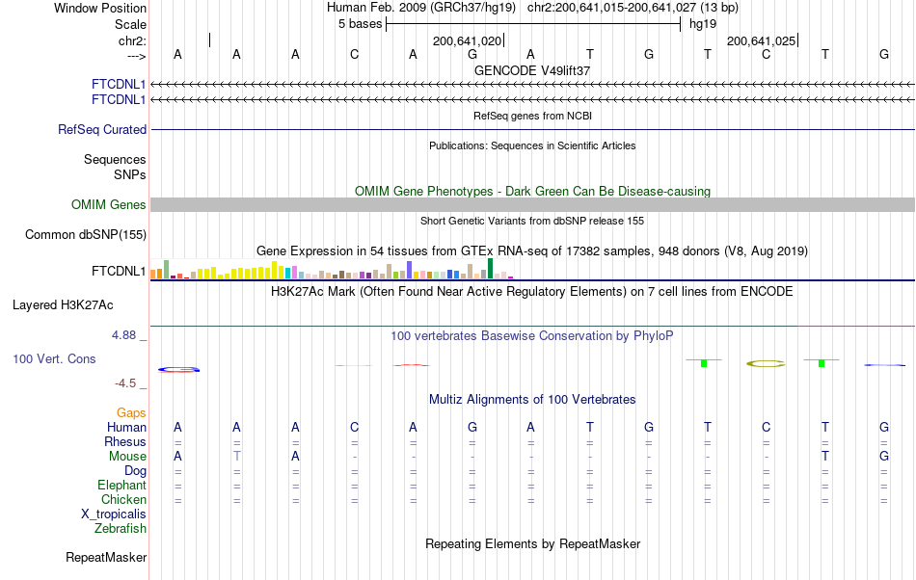Viewport: 916px width, 580px height.
Task: Click the orange Gaps label
Action: 131,413
